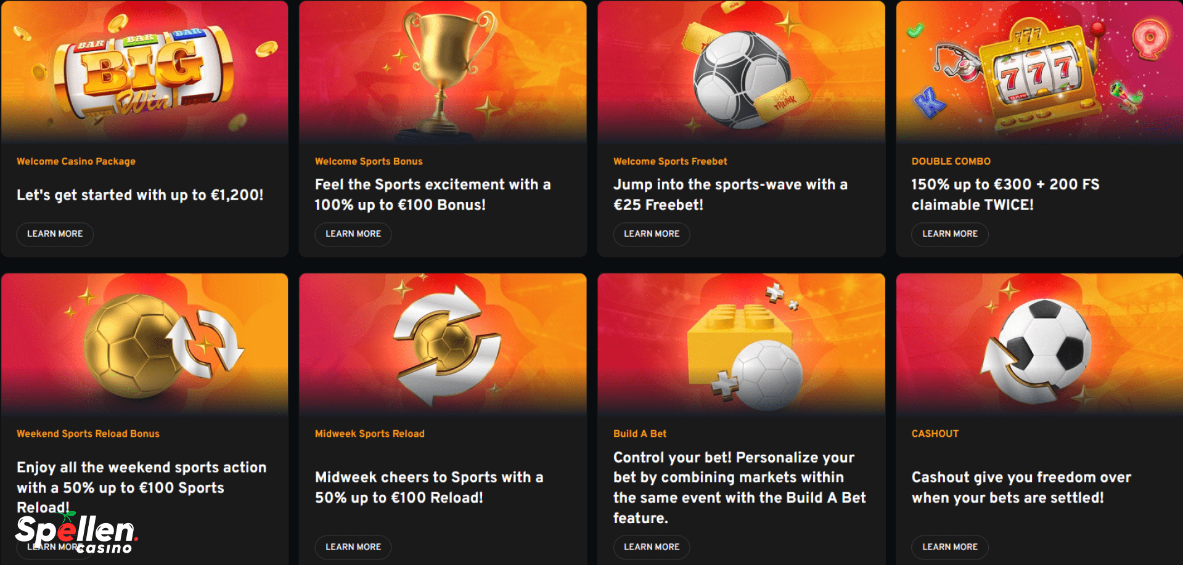Click Learn More under Welcome Sports Freebet
The image size is (1183, 565).
(652, 234)
